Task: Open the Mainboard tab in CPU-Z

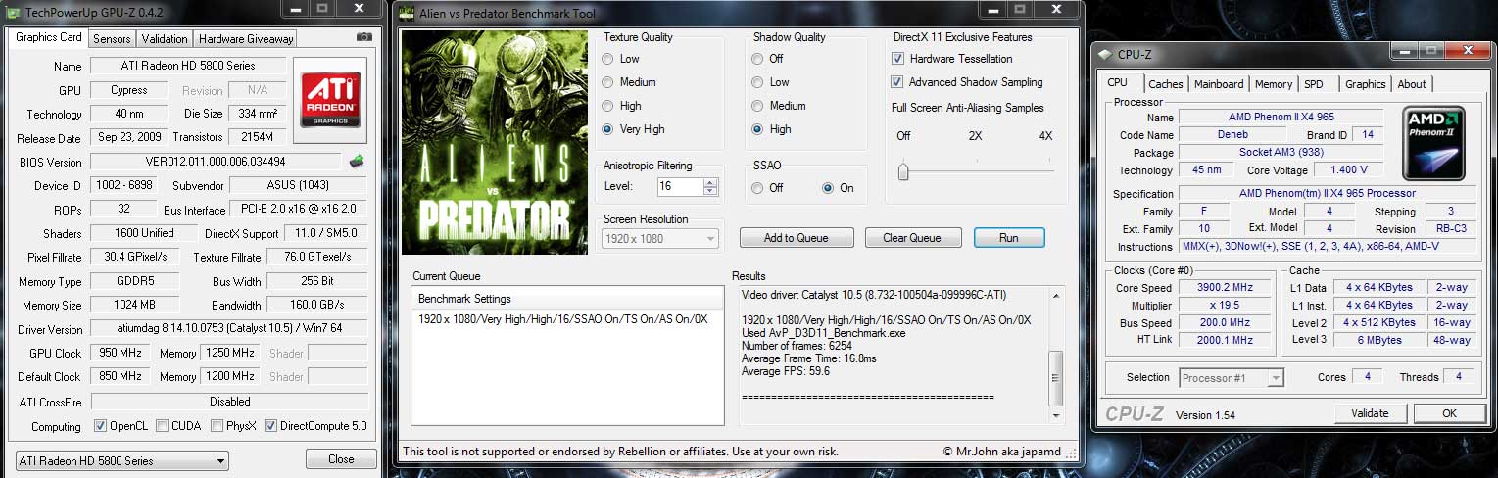Action: [1219, 84]
